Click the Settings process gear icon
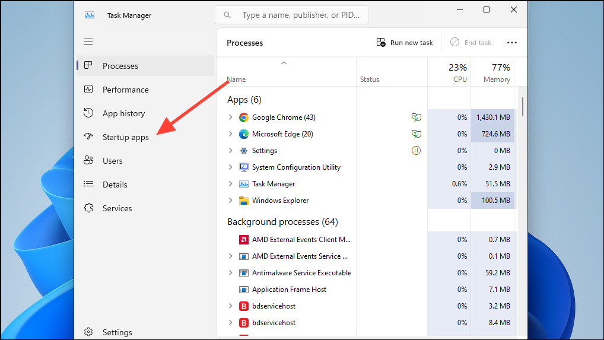The image size is (604, 340). pos(243,151)
